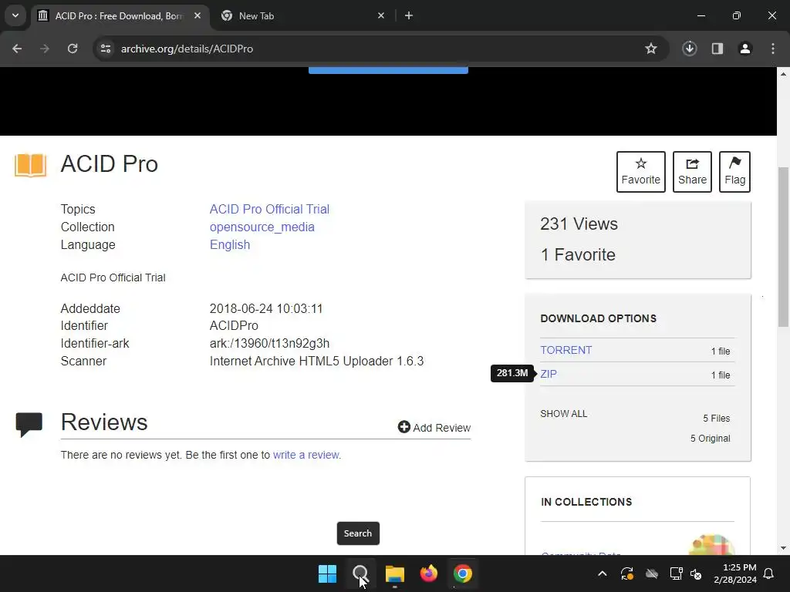Download the ZIP file
The image size is (790, 592).
tap(549, 374)
